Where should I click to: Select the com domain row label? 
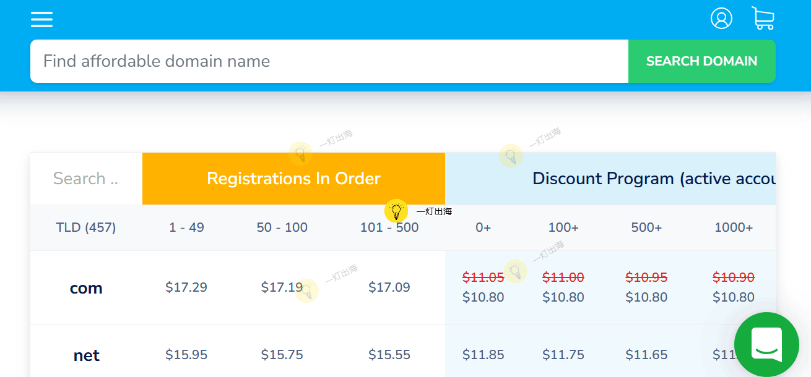(x=86, y=288)
